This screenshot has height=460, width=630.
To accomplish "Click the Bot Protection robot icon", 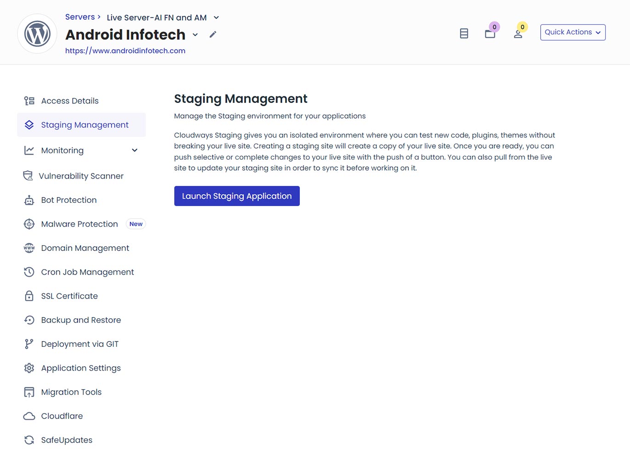I will point(29,200).
